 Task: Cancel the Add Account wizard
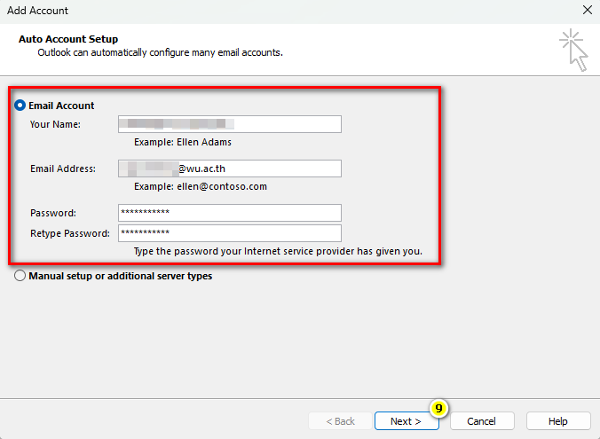click(x=482, y=421)
